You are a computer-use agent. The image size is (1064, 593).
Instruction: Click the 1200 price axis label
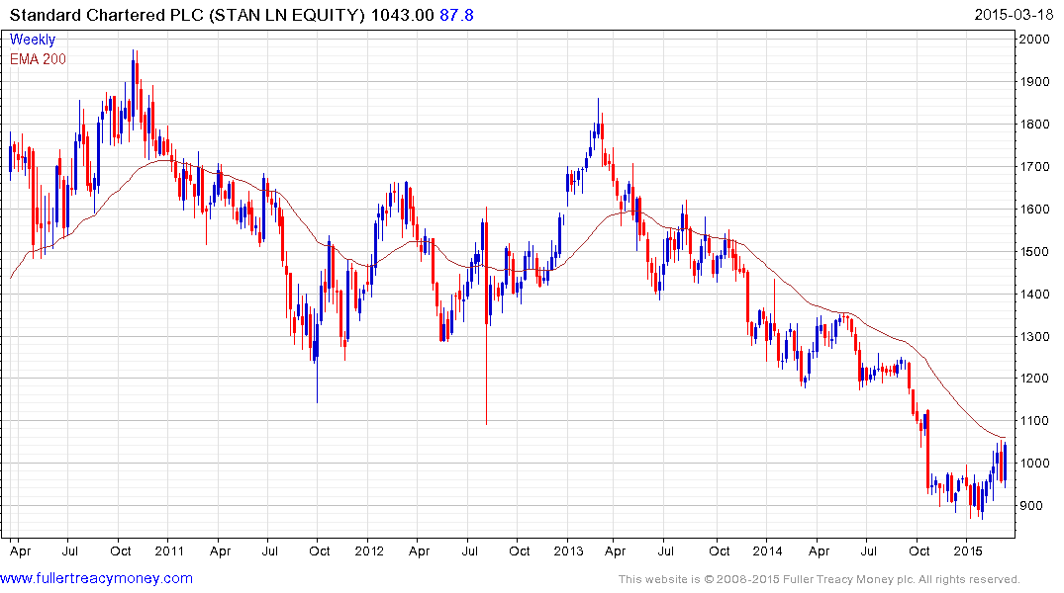1034,379
